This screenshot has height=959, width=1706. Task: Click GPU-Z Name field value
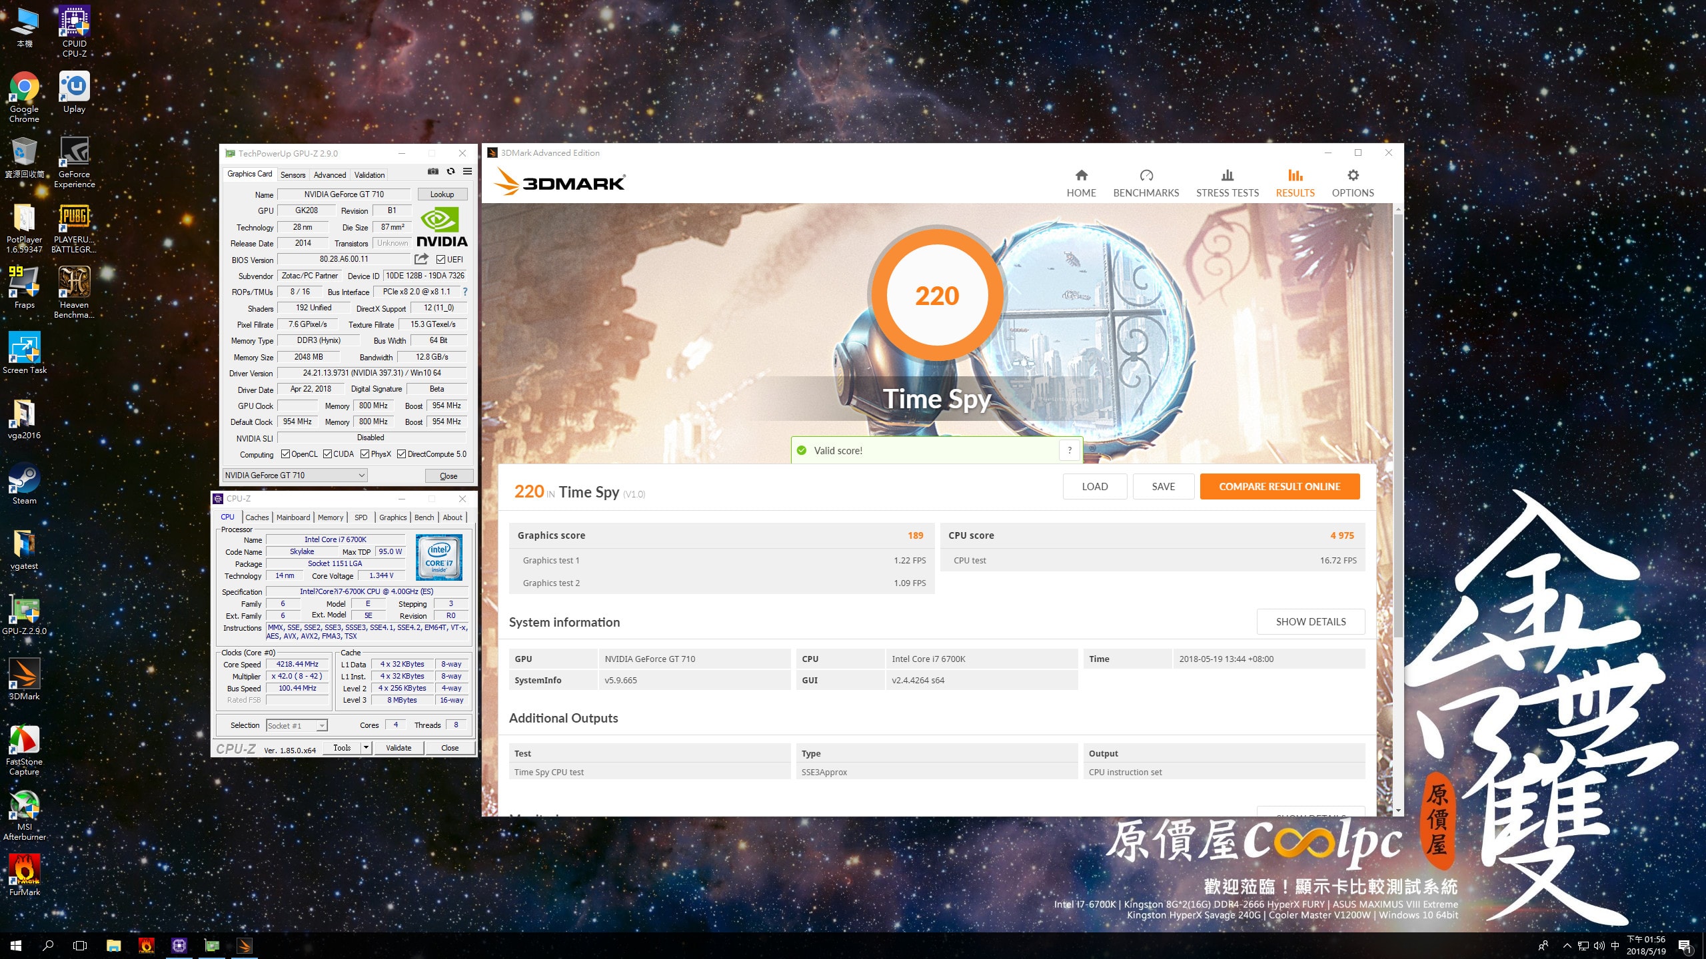tap(344, 194)
